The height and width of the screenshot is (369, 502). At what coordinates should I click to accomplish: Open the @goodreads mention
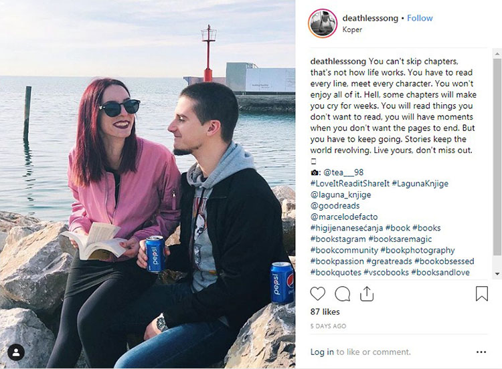(335, 206)
